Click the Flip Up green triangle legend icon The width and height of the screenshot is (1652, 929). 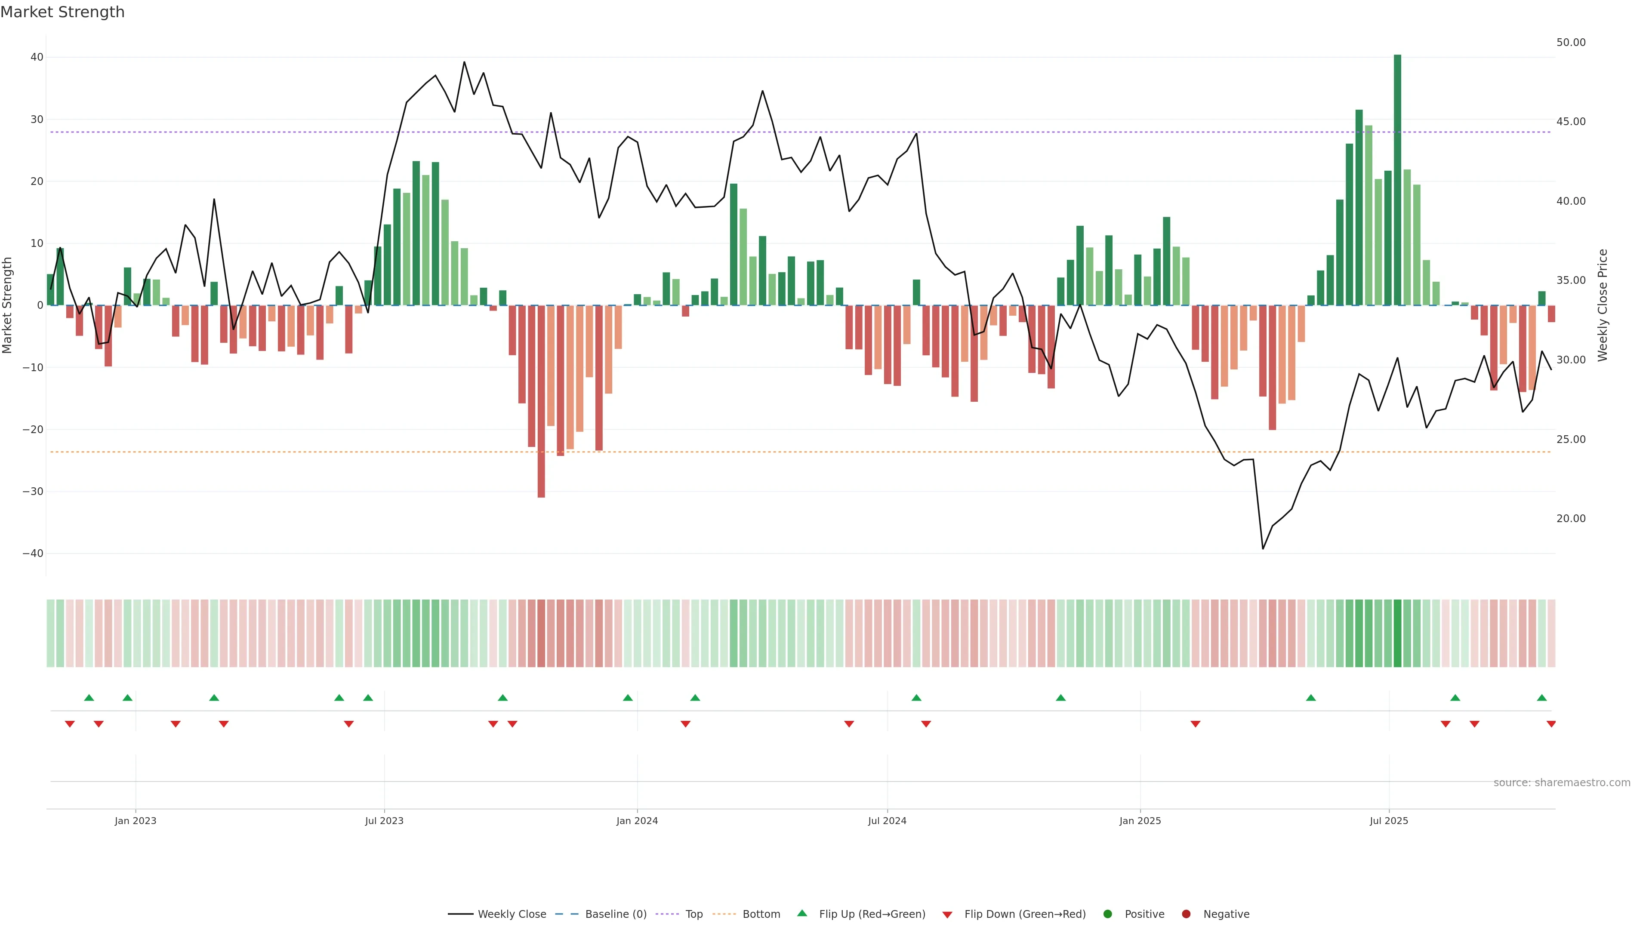point(801,914)
